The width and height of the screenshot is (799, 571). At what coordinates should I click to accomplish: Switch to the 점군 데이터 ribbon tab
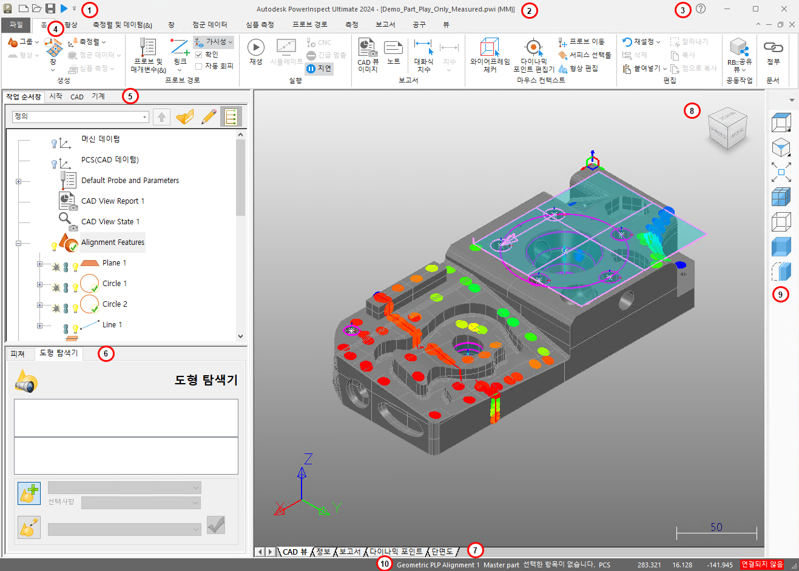(x=210, y=25)
